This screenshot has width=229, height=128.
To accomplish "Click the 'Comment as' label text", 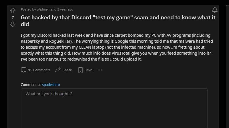I will tap(31, 84).
